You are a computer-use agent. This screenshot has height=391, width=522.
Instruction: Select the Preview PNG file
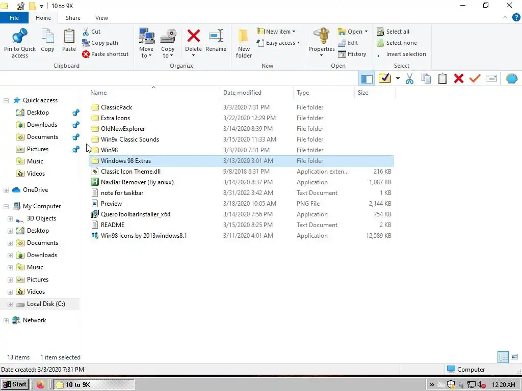pos(241,204)
